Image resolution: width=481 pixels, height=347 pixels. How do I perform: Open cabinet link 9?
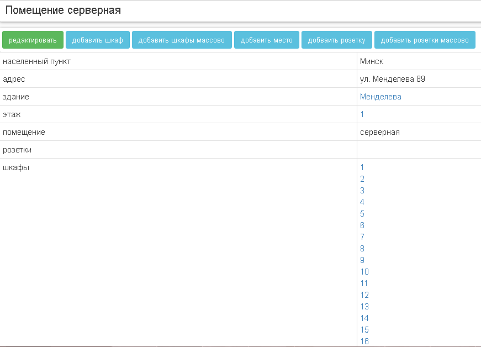coord(362,260)
